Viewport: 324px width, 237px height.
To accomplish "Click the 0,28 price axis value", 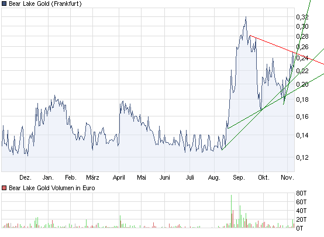I will click(x=302, y=36).
